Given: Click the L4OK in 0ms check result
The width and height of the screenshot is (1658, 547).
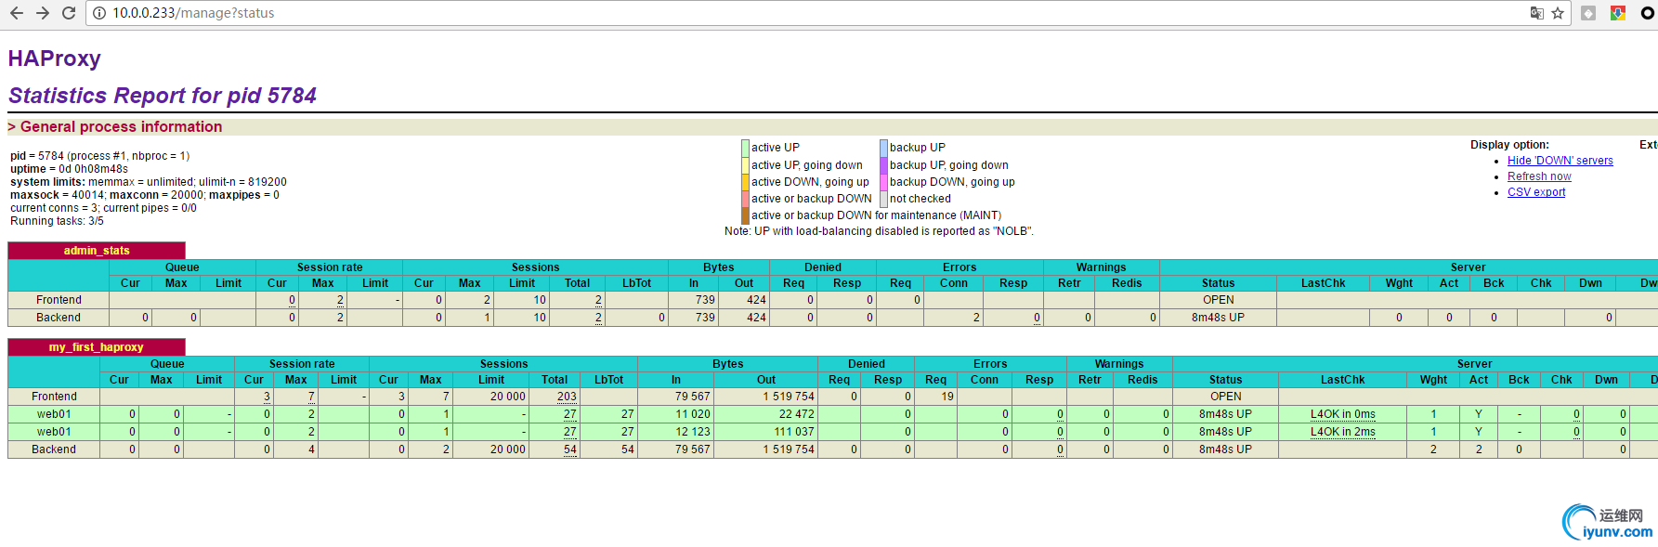Looking at the screenshot, I should 1343,414.
